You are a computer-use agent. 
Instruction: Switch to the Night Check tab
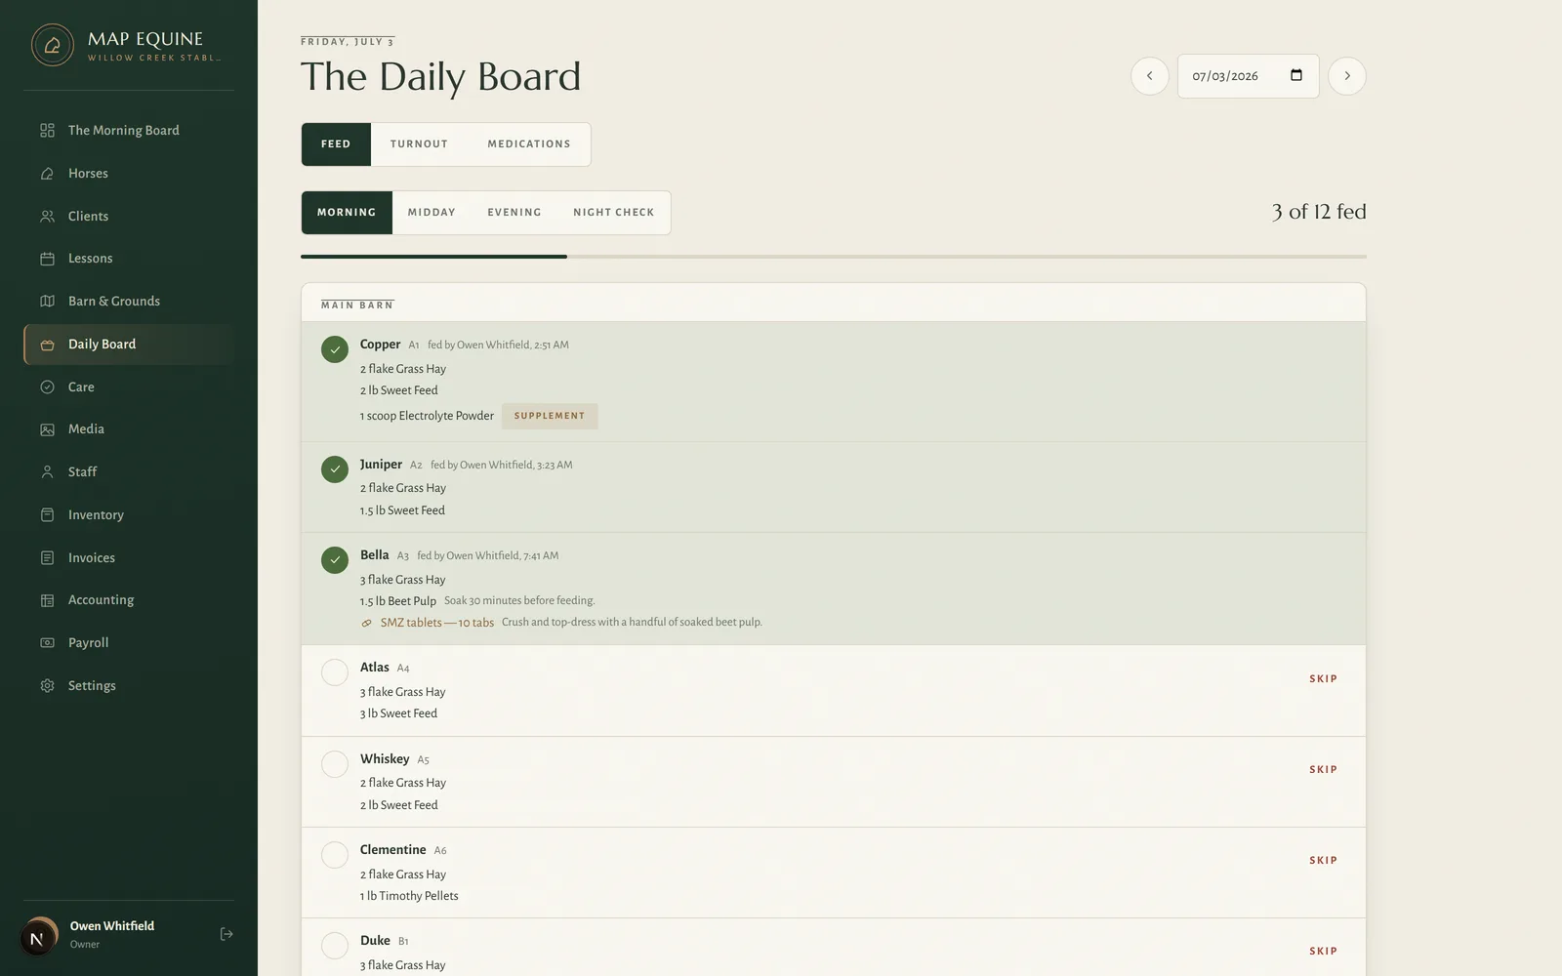[x=614, y=213]
